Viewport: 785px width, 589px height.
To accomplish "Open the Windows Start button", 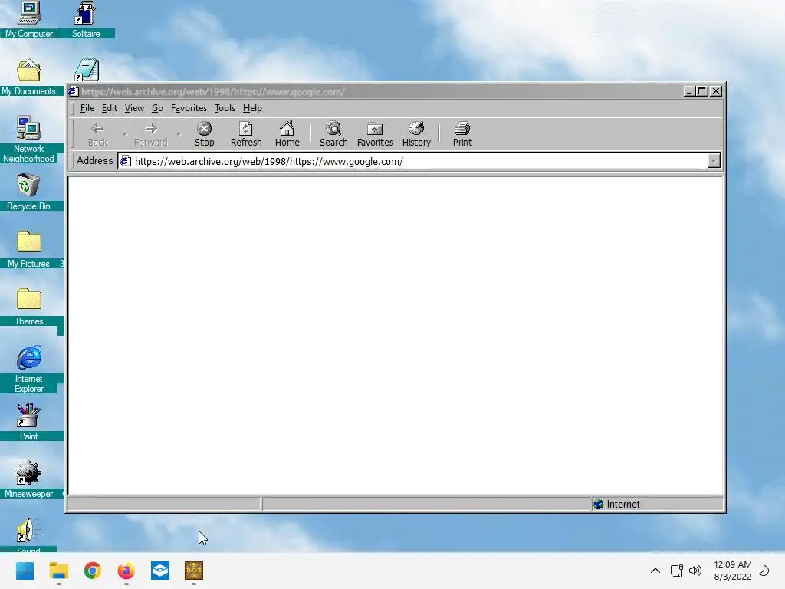I will pyautogui.click(x=25, y=571).
